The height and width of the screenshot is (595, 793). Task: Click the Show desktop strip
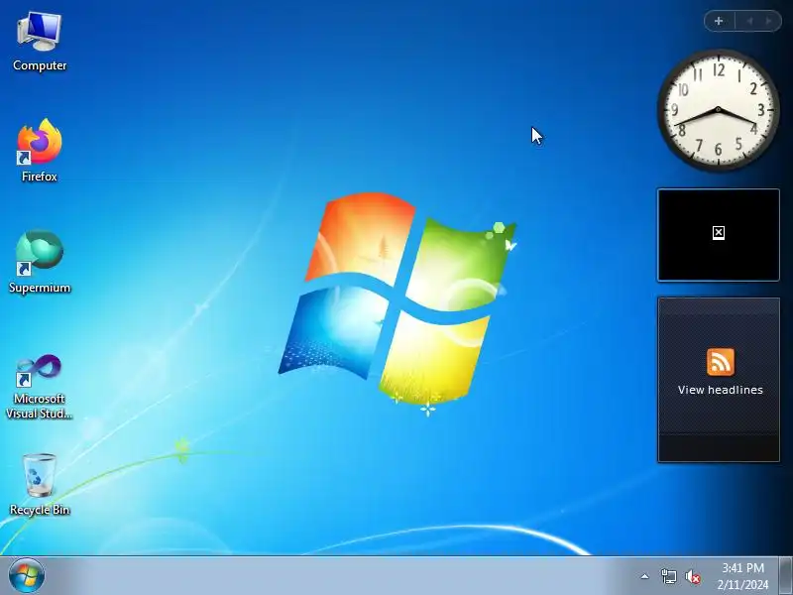785,576
